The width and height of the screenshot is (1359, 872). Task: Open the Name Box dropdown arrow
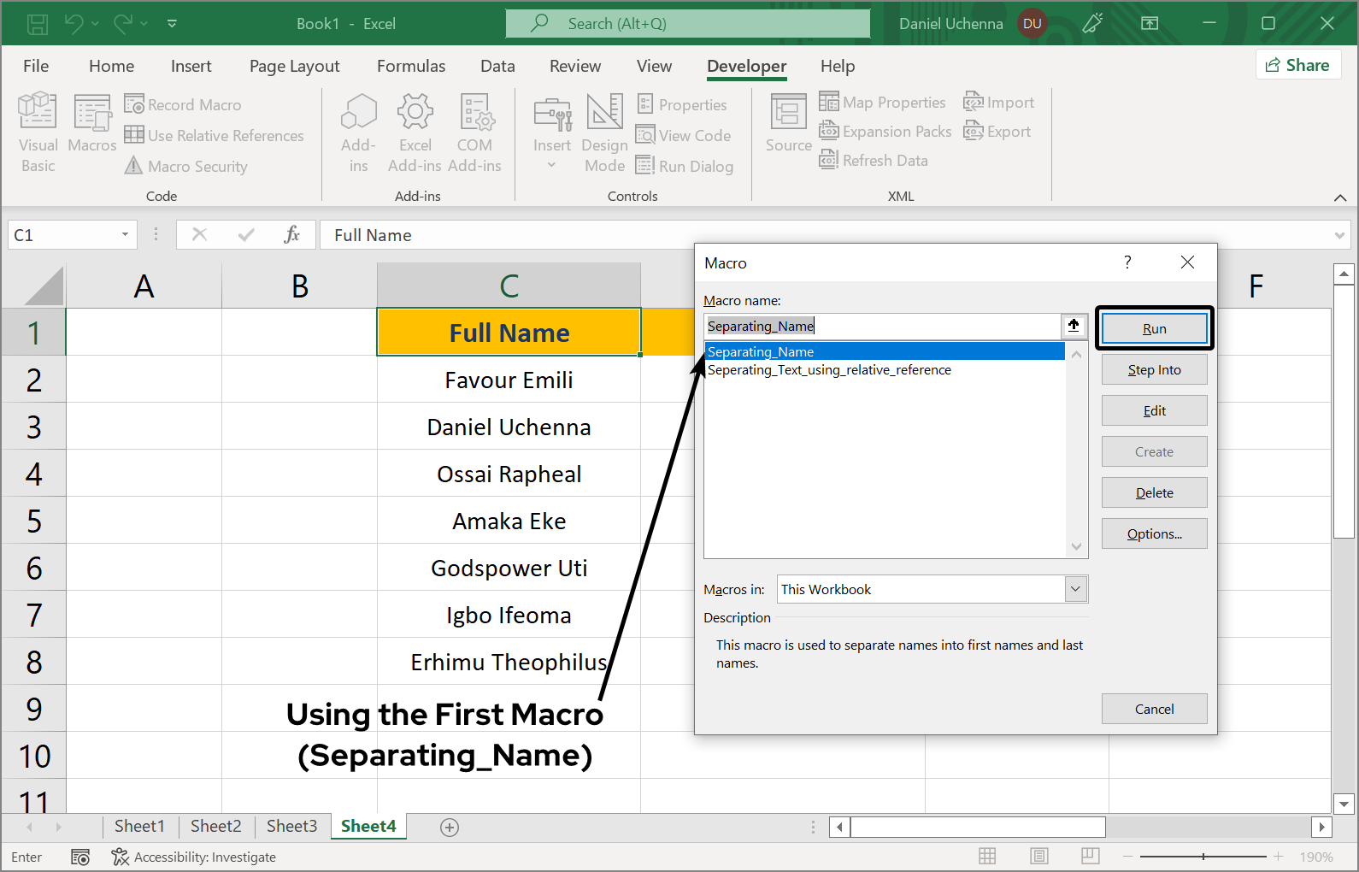pos(125,235)
